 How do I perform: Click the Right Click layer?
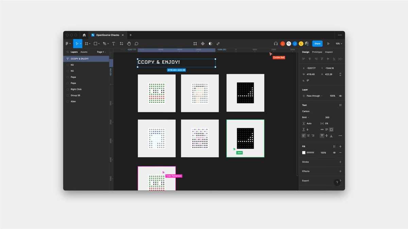pyautogui.click(x=86, y=89)
